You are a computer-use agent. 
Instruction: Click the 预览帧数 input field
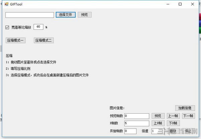137,116
